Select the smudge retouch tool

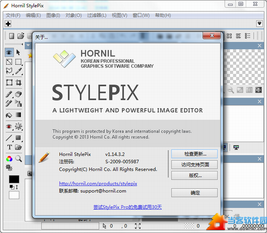pos(9,103)
